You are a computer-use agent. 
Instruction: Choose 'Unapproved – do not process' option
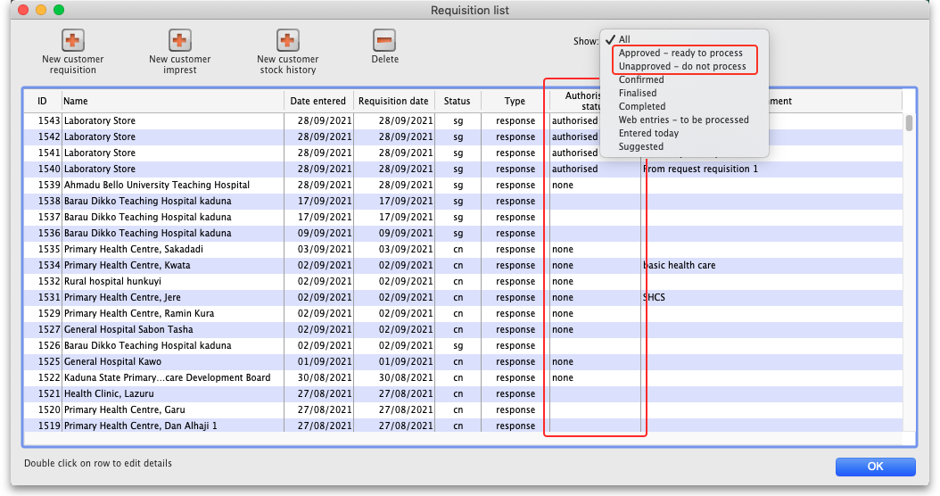[682, 67]
